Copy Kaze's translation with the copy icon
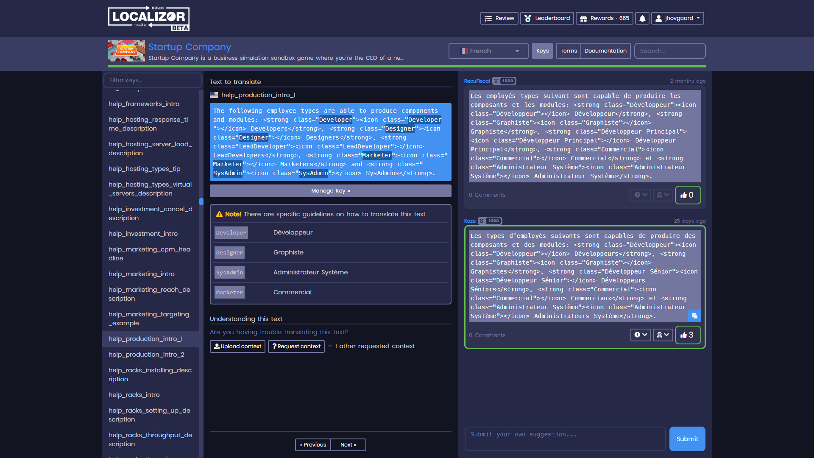This screenshot has width=814, height=458. click(x=694, y=316)
